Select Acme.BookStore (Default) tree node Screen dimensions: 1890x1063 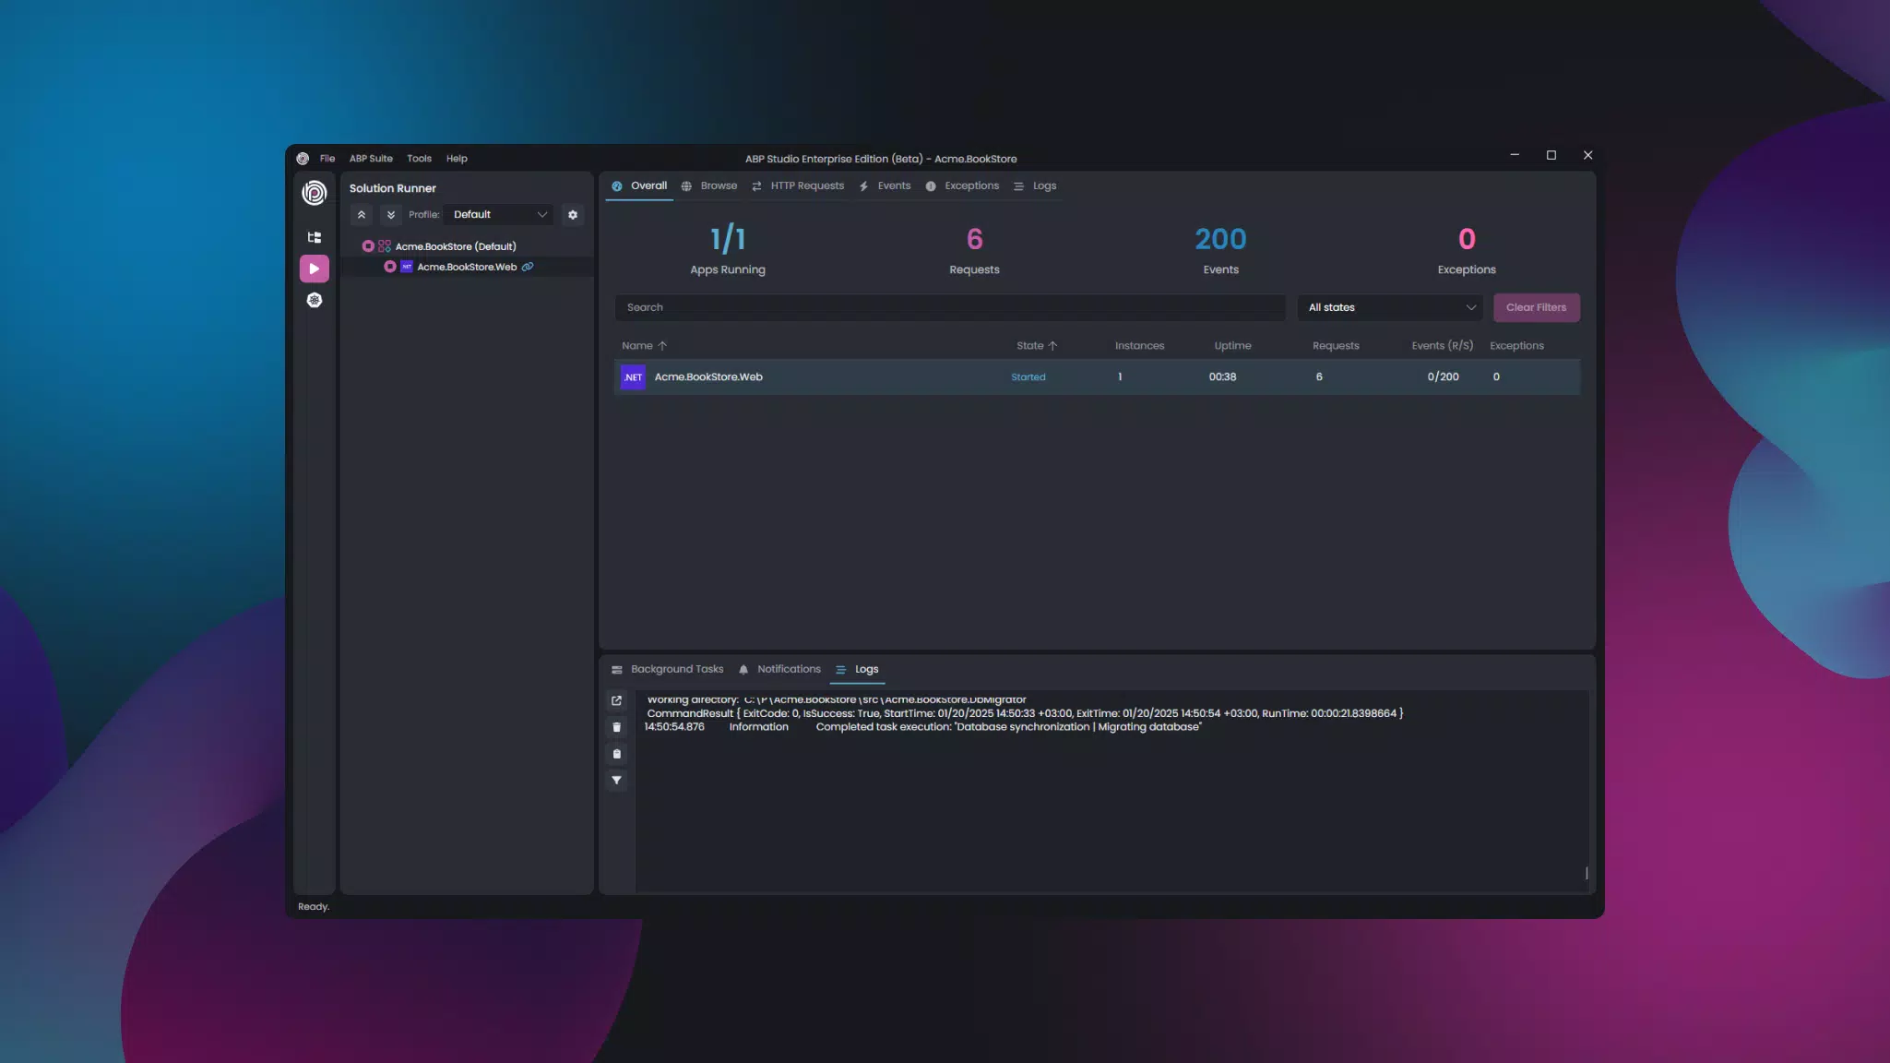[456, 246]
